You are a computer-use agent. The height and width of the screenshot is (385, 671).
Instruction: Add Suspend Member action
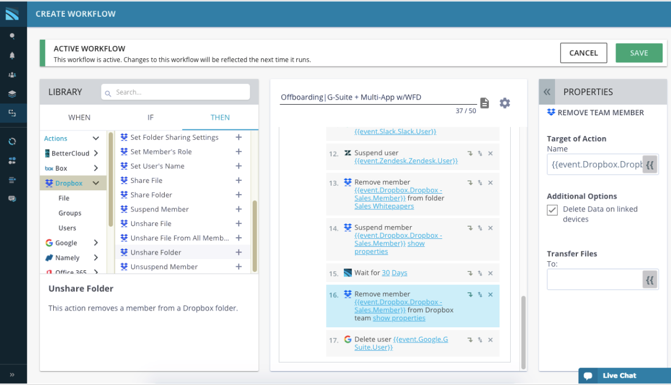click(239, 209)
